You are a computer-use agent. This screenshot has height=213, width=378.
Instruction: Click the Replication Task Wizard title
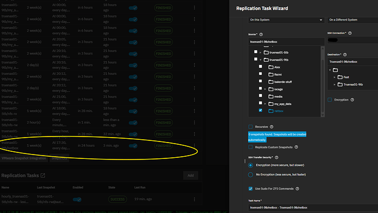(x=262, y=8)
